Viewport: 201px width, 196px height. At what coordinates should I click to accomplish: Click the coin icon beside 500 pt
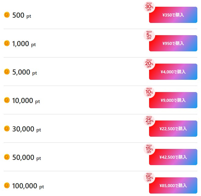pyautogui.click(x=7, y=15)
